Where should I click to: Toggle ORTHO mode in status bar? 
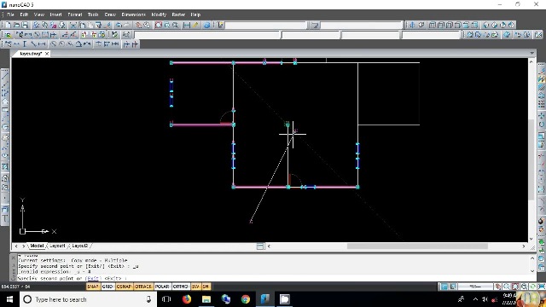click(x=180, y=287)
